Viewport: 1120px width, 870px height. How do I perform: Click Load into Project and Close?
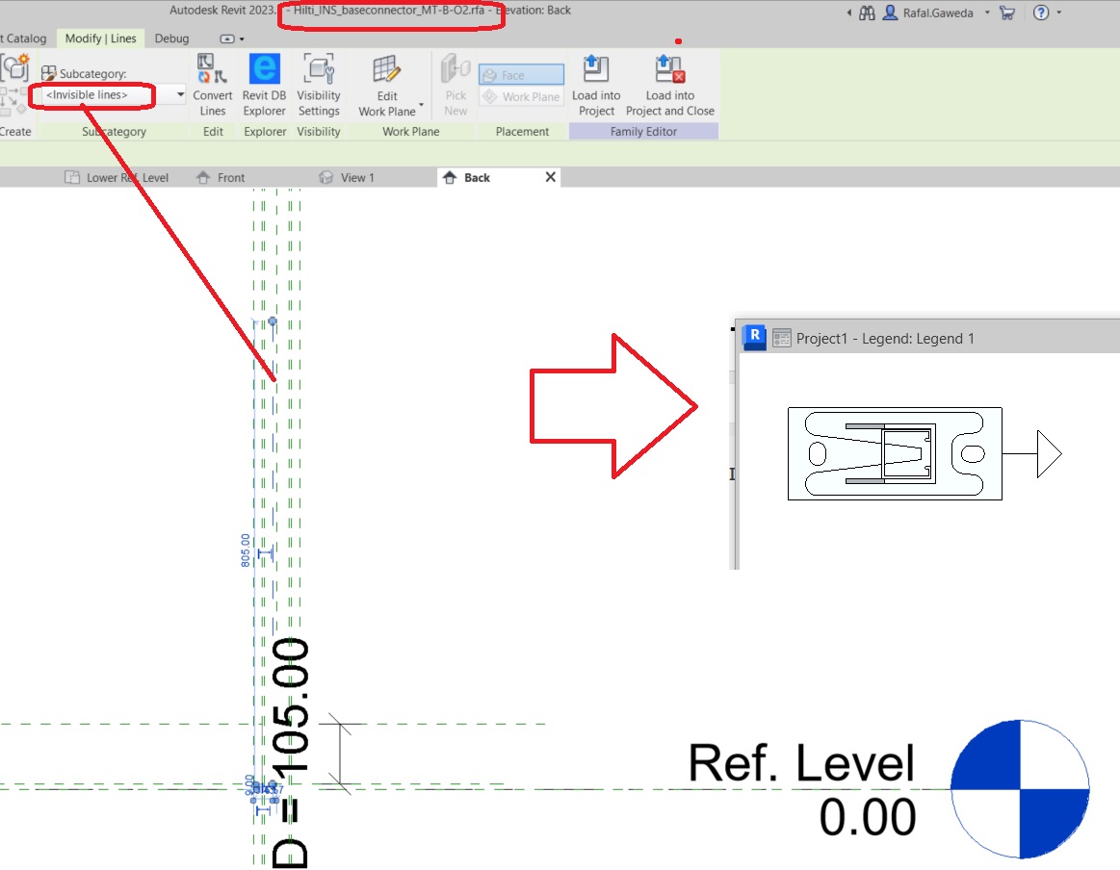coord(670,85)
